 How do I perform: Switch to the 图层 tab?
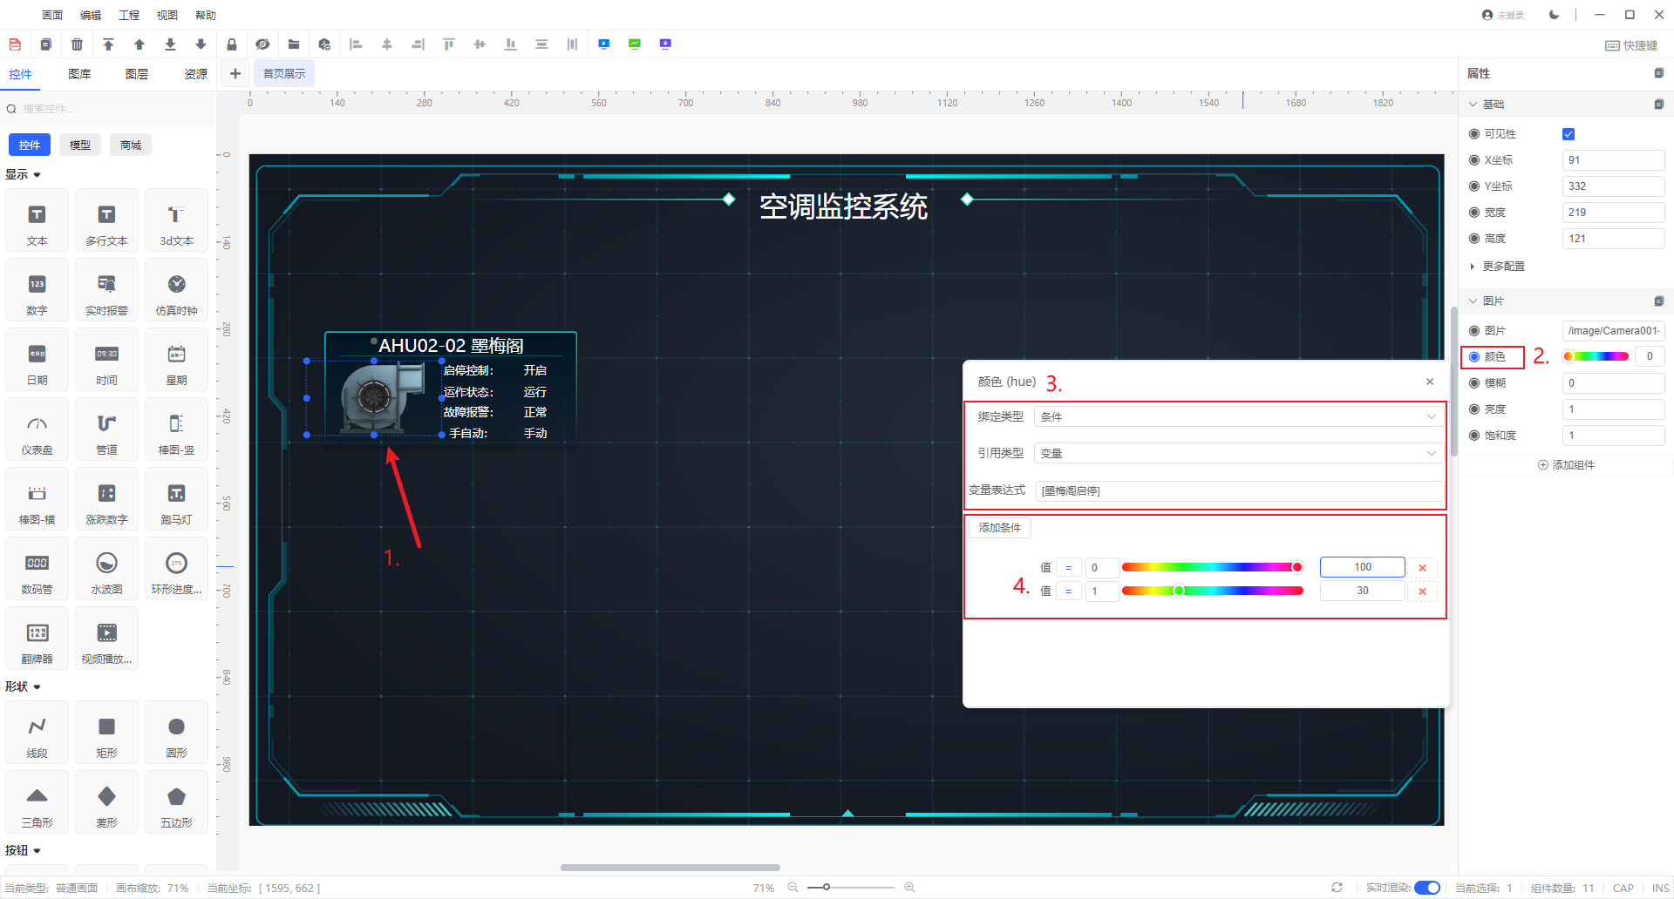pos(137,74)
